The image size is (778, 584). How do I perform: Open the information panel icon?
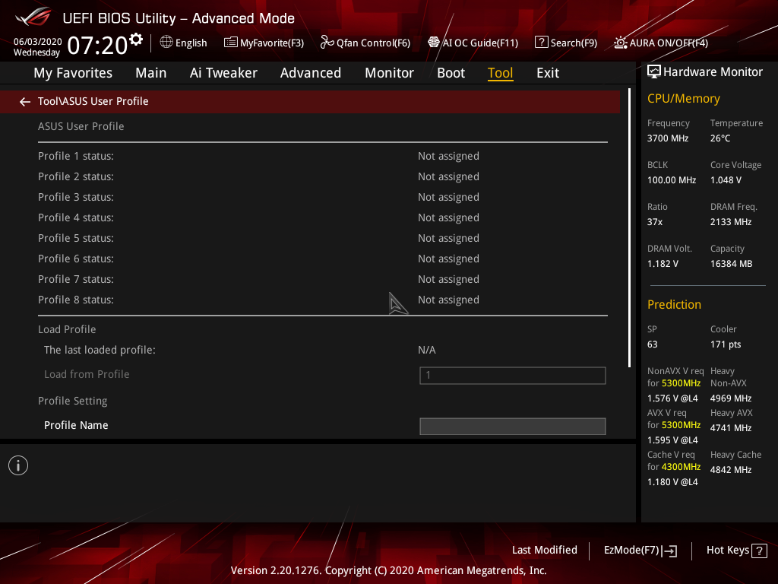(17, 465)
